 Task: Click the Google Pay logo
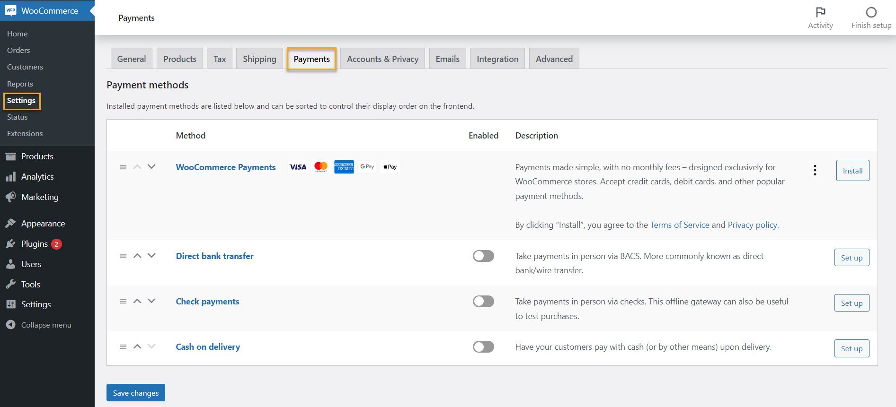click(x=367, y=167)
